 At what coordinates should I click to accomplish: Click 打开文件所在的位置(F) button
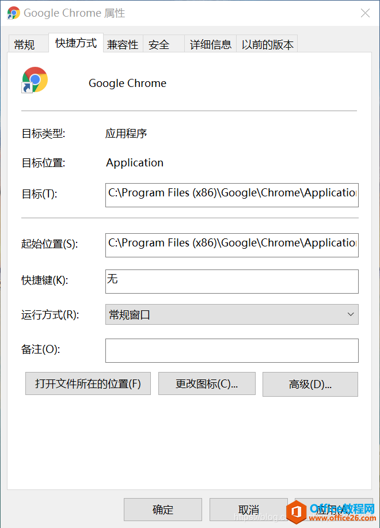pos(88,383)
